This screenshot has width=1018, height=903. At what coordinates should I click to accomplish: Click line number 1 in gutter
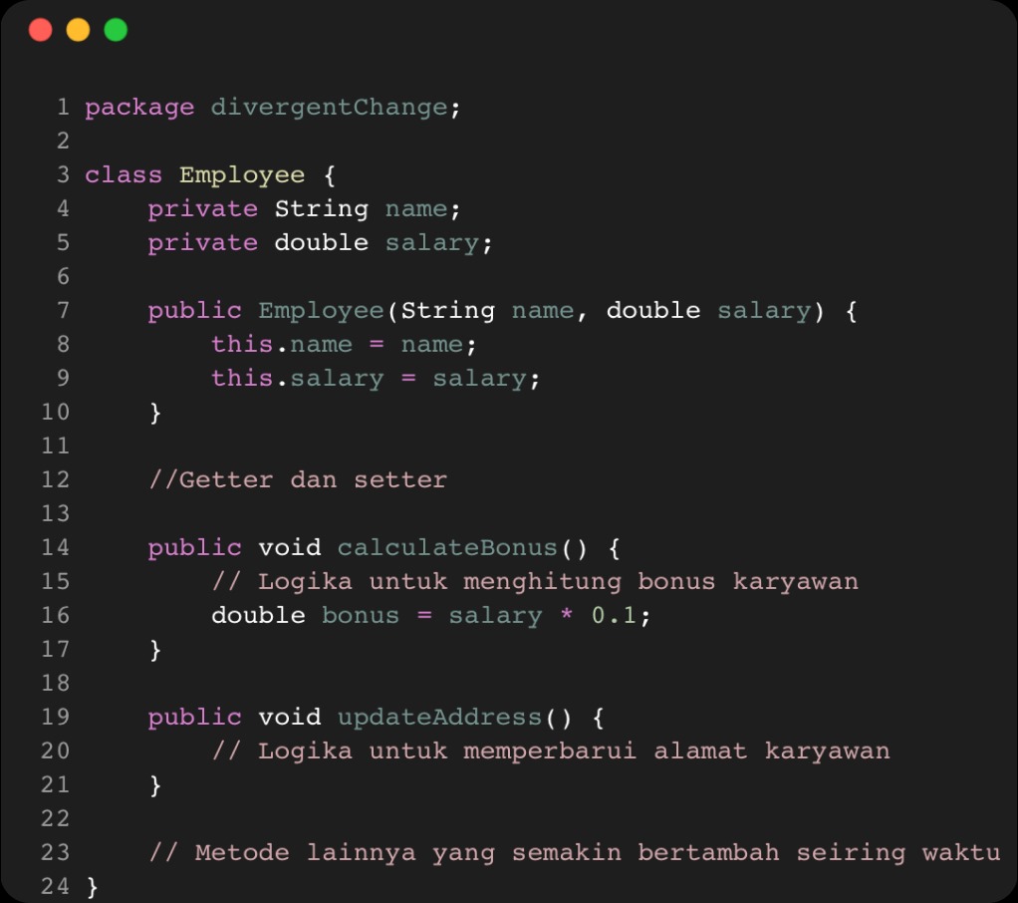(63, 108)
